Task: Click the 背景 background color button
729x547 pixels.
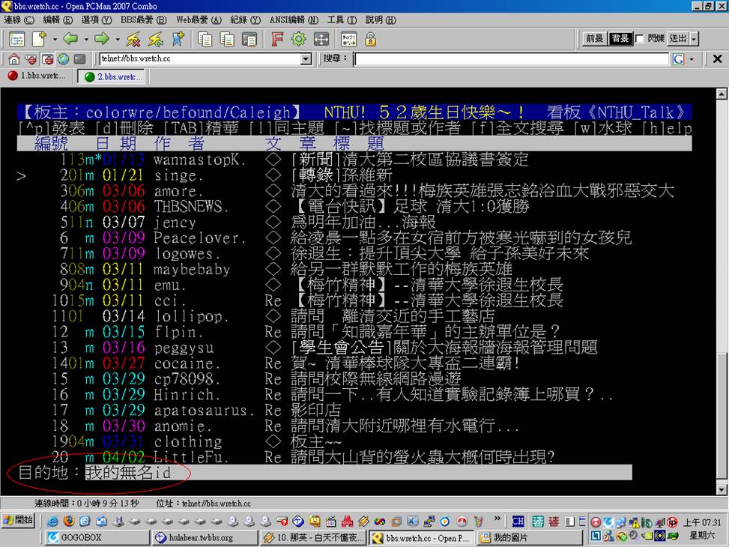Action: tap(620, 39)
